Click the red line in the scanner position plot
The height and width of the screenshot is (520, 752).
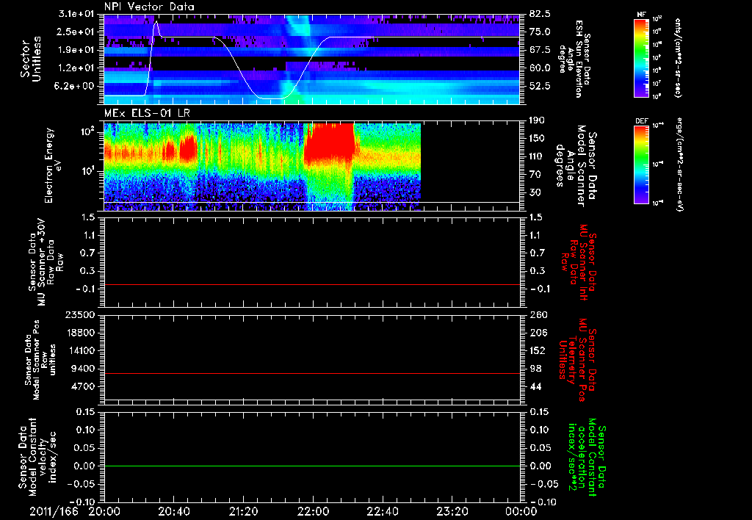click(311, 373)
